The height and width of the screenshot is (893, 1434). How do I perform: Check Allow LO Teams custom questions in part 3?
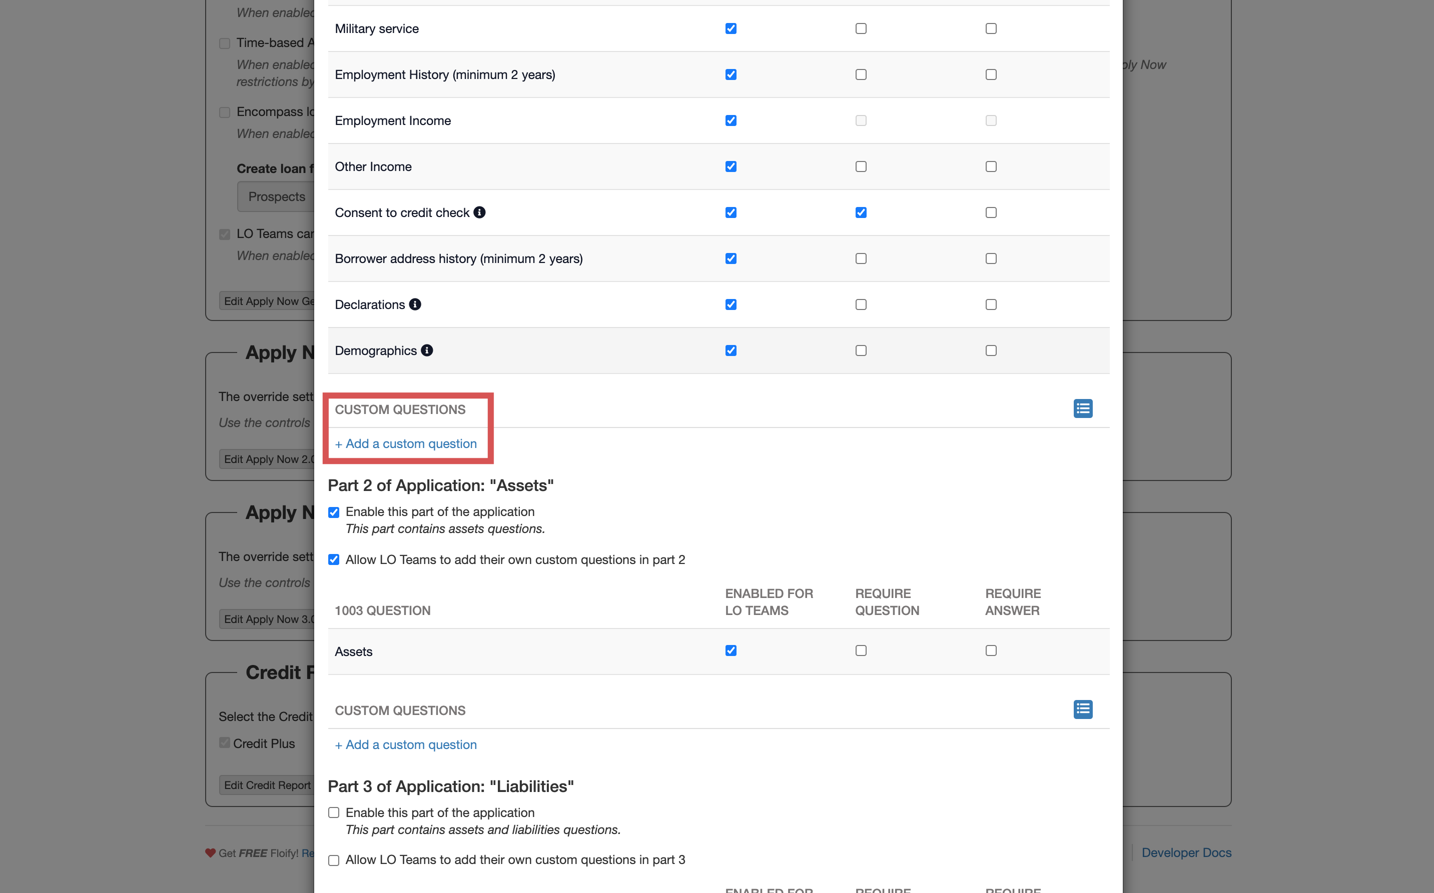coord(334,860)
